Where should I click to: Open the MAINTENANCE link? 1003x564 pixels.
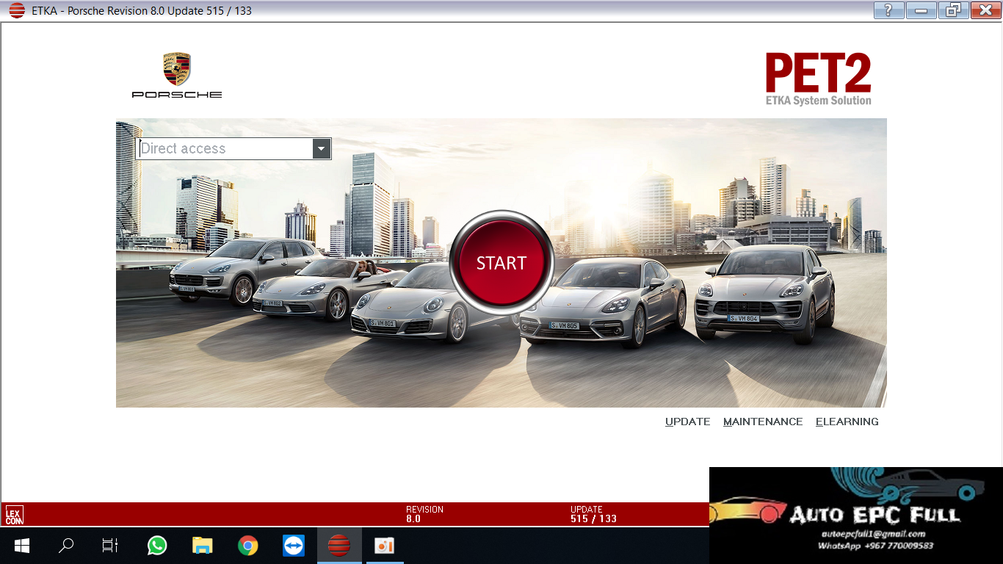(763, 422)
